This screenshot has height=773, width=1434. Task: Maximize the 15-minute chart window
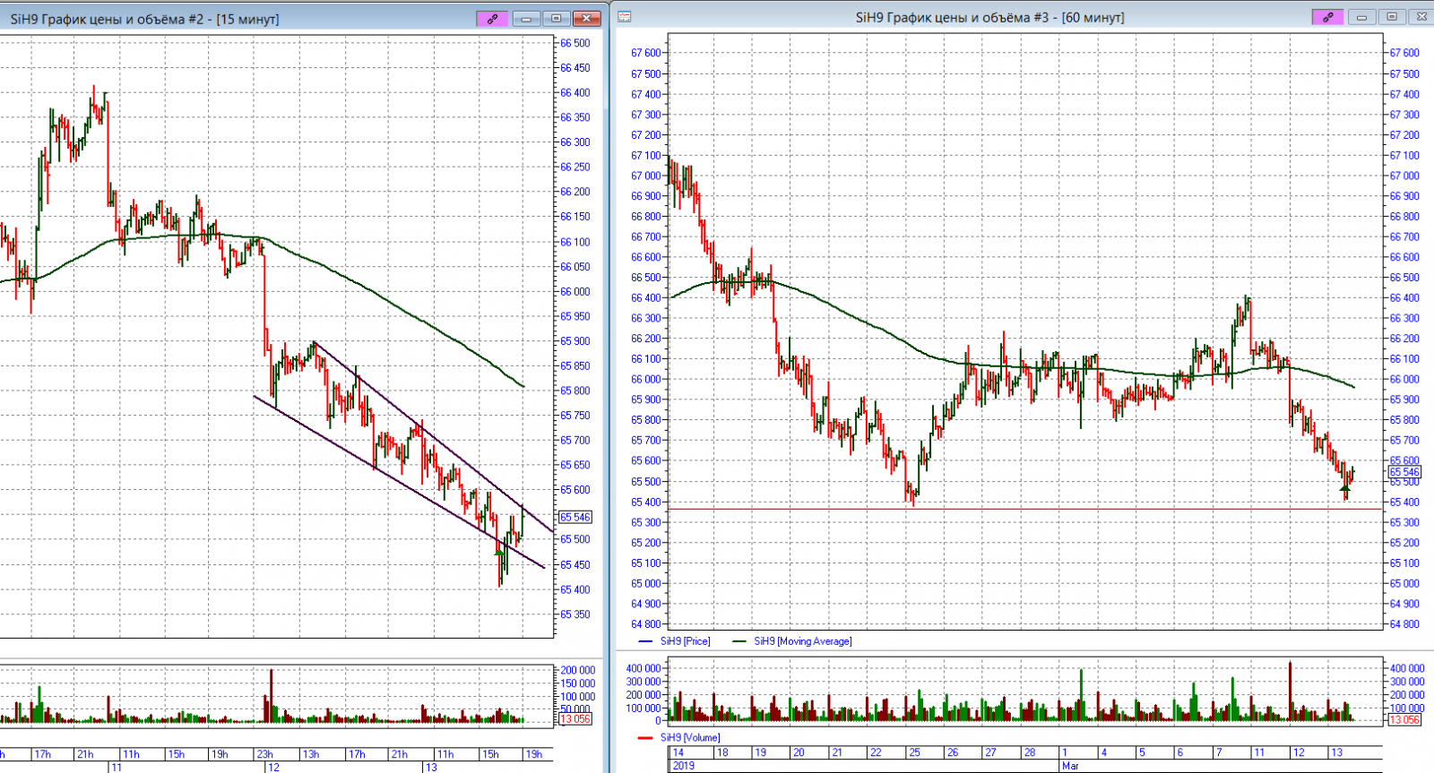tap(556, 18)
